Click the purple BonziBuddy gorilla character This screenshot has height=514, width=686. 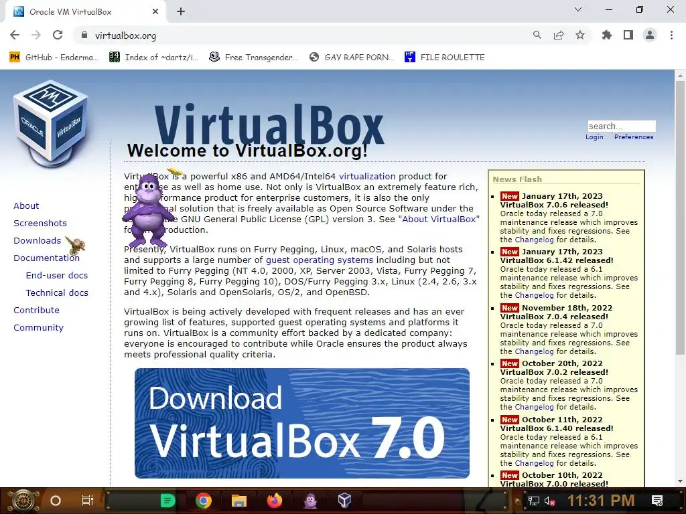click(x=148, y=210)
